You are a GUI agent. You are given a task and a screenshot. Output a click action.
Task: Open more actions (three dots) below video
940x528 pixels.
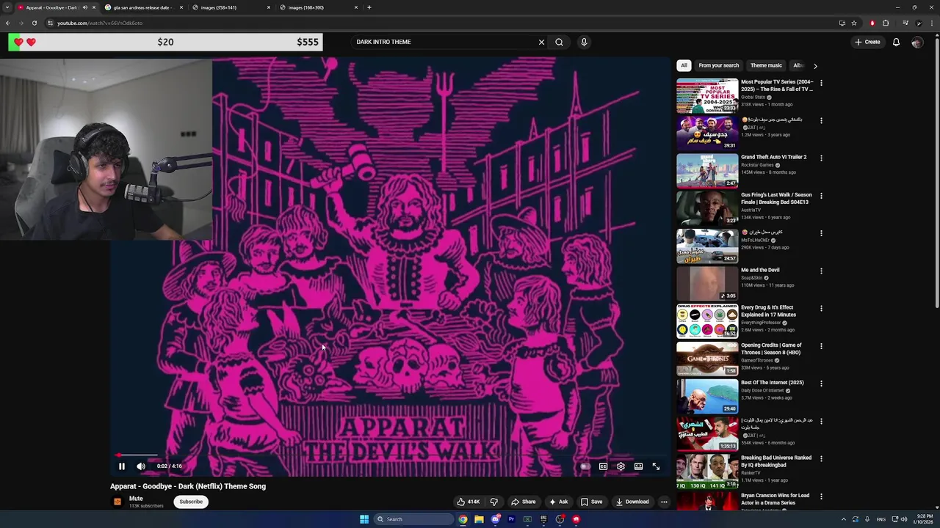click(x=664, y=502)
